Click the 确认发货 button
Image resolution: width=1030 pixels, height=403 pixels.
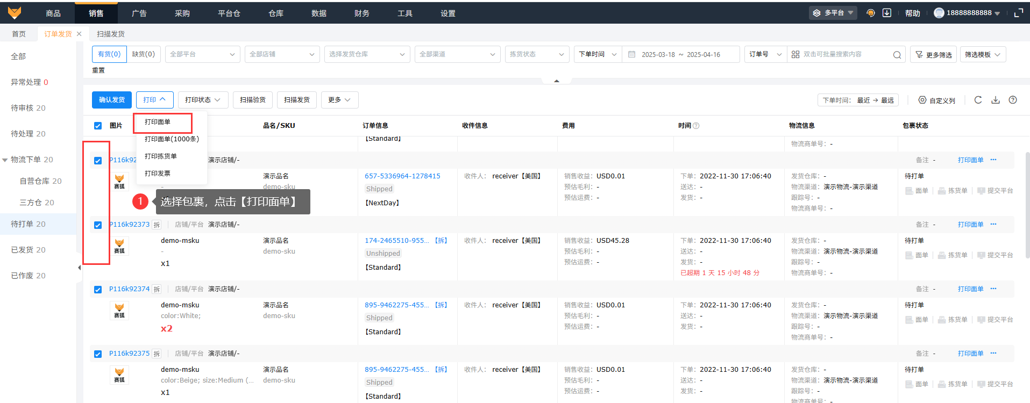pyautogui.click(x=112, y=100)
